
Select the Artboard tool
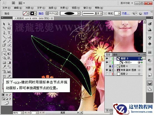4,76
